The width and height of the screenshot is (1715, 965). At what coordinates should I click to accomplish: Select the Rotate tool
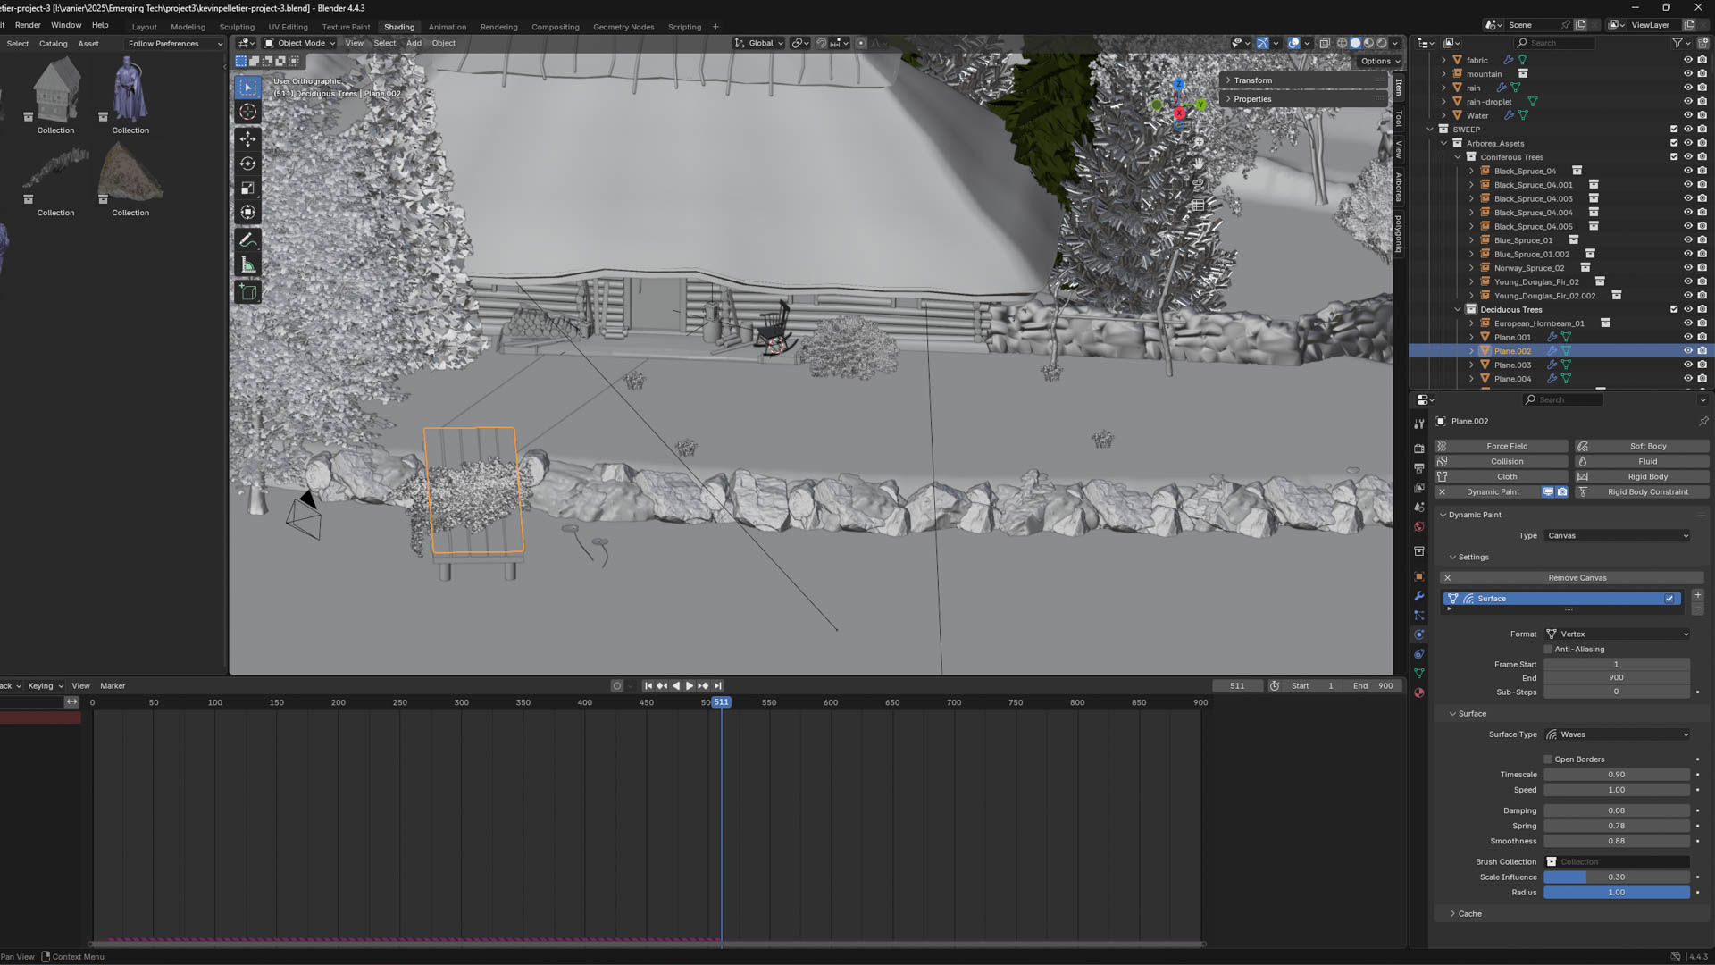click(248, 164)
